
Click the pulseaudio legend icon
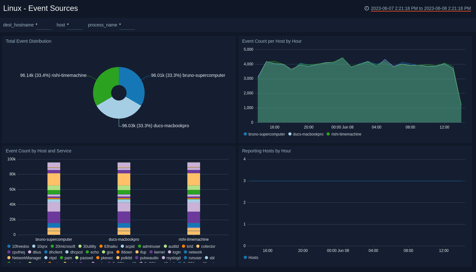137,258
